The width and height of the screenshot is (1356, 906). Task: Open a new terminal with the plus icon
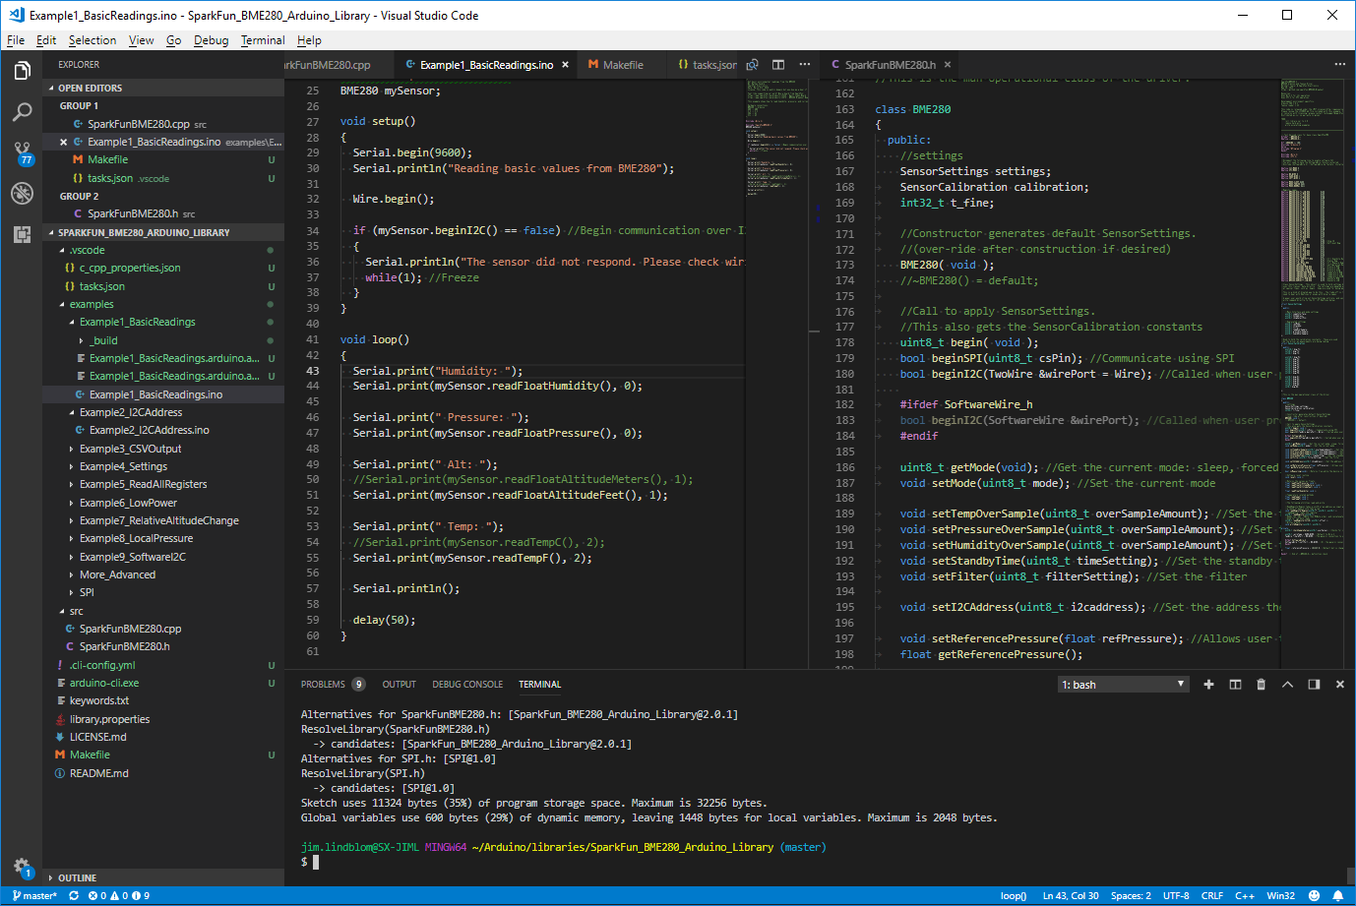1208,684
